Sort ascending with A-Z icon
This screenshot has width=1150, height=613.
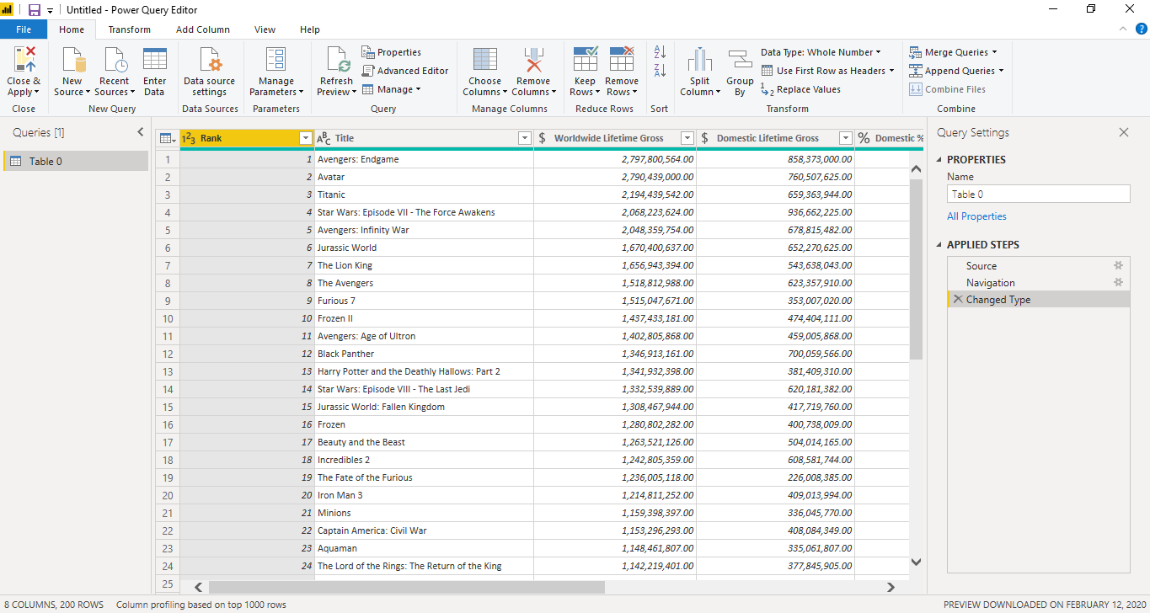660,52
